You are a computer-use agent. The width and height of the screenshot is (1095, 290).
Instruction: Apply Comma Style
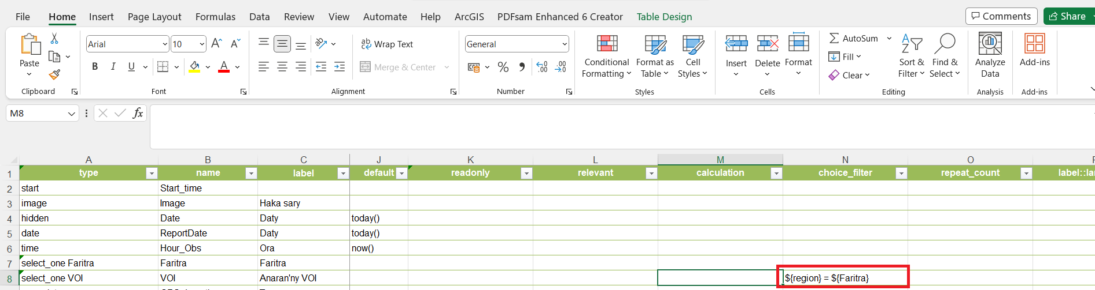pyautogui.click(x=522, y=67)
